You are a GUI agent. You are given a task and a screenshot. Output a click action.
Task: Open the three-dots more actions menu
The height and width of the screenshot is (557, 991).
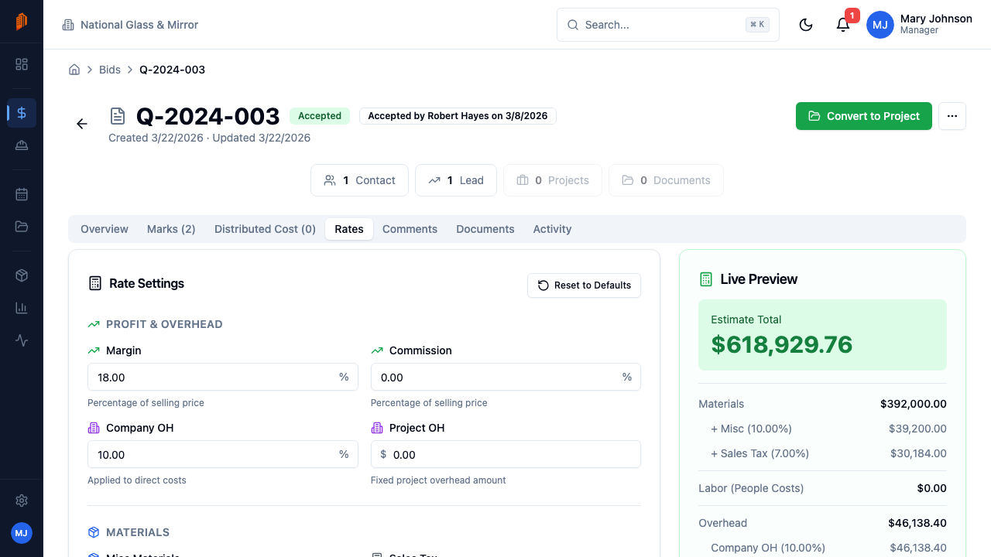tap(952, 116)
